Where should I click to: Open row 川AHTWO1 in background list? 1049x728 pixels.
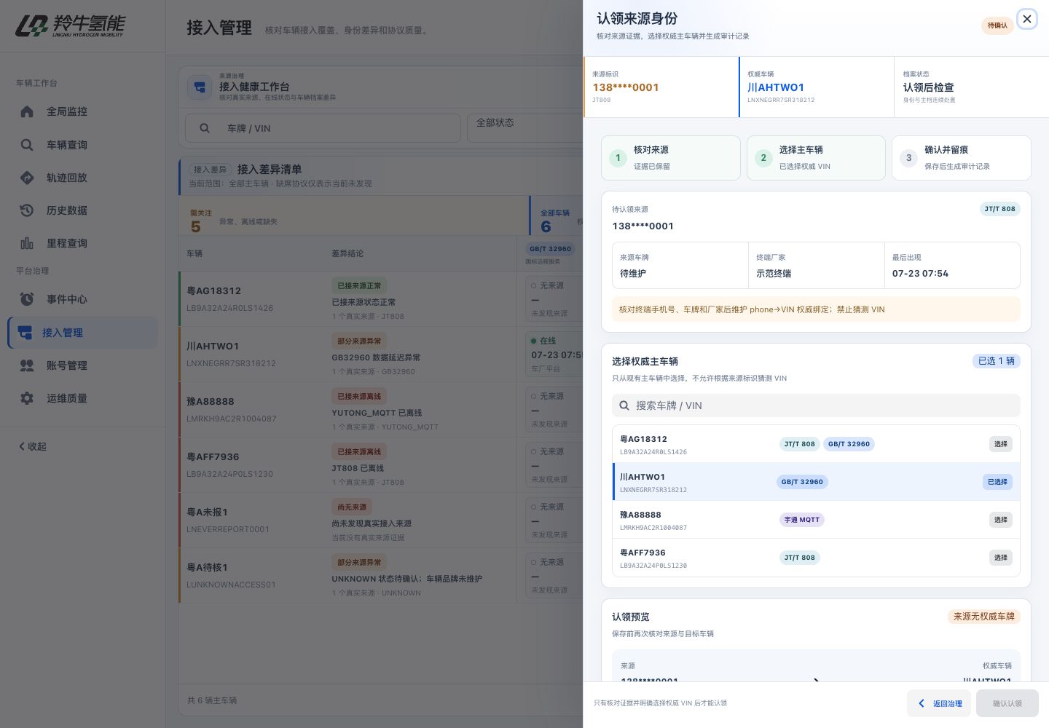pos(380,355)
